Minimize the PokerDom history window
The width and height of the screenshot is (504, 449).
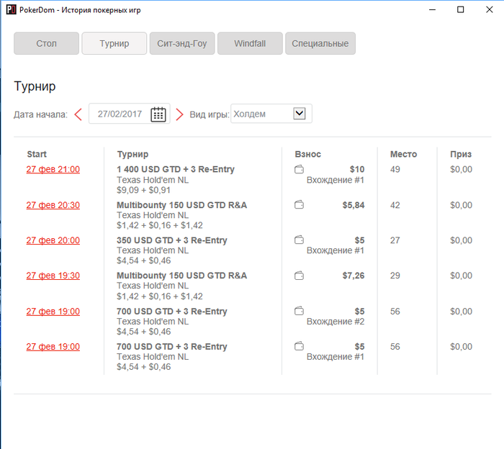click(x=432, y=9)
